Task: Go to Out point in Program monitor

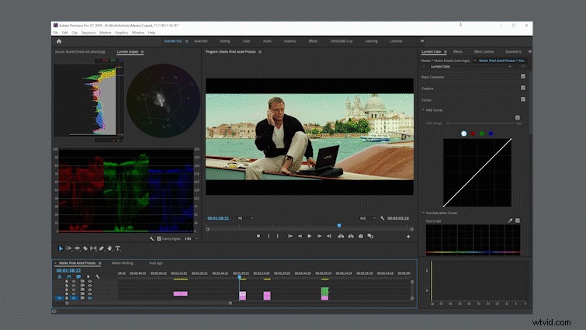Action: (x=329, y=236)
